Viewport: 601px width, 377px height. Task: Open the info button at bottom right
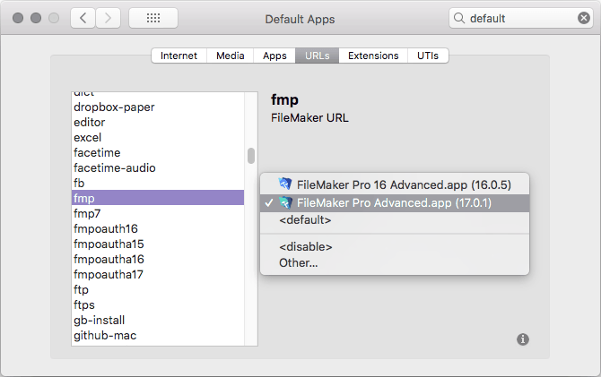tap(522, 339)
